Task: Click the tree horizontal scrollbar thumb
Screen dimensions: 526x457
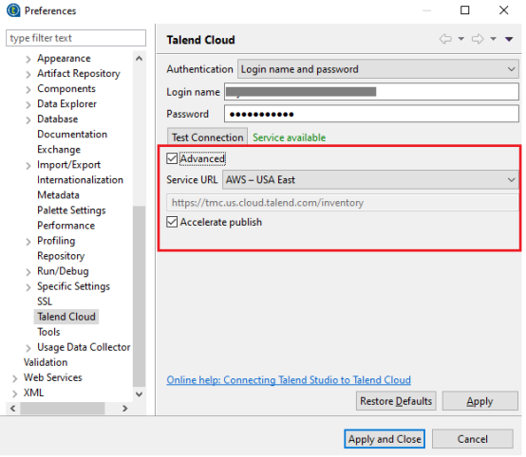Action: pos(63,409)
